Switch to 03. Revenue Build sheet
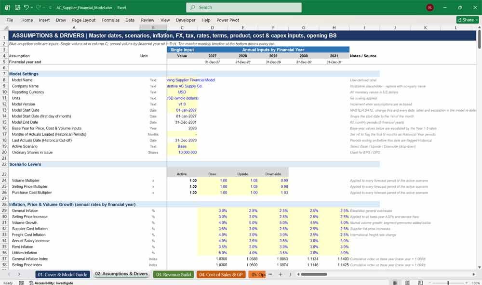The width and height of the screenshot is (482, 285). tap(174, 274)
